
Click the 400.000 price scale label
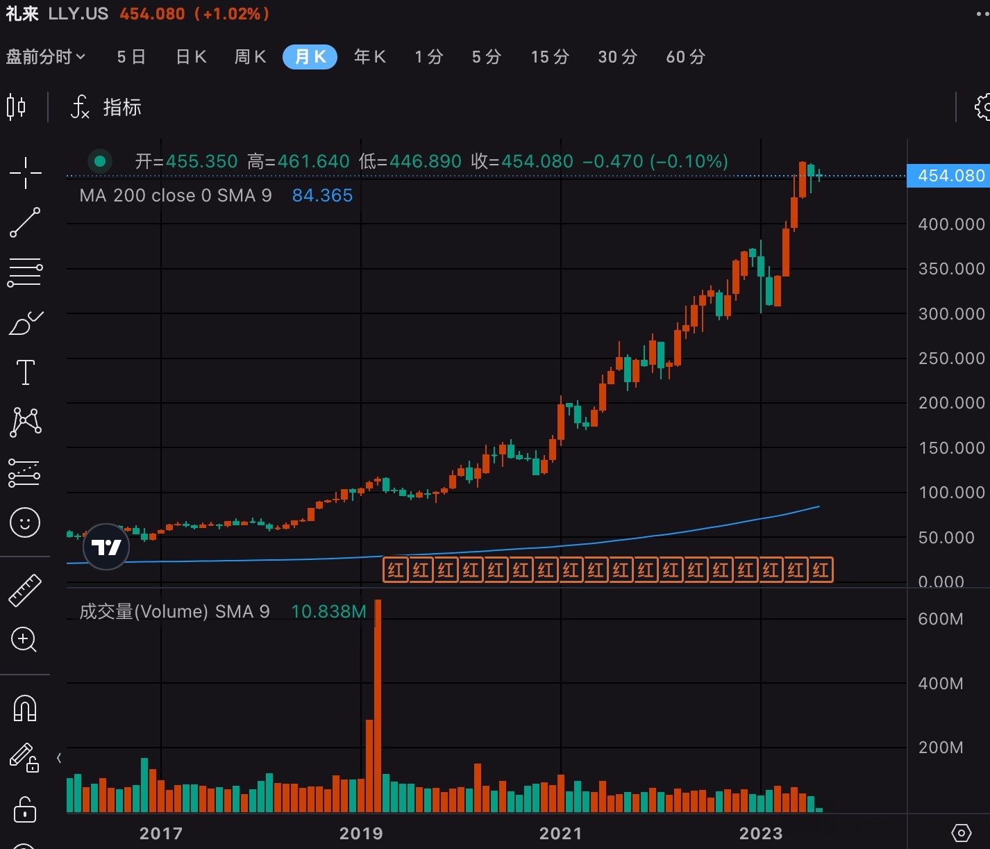click(952, 224)
